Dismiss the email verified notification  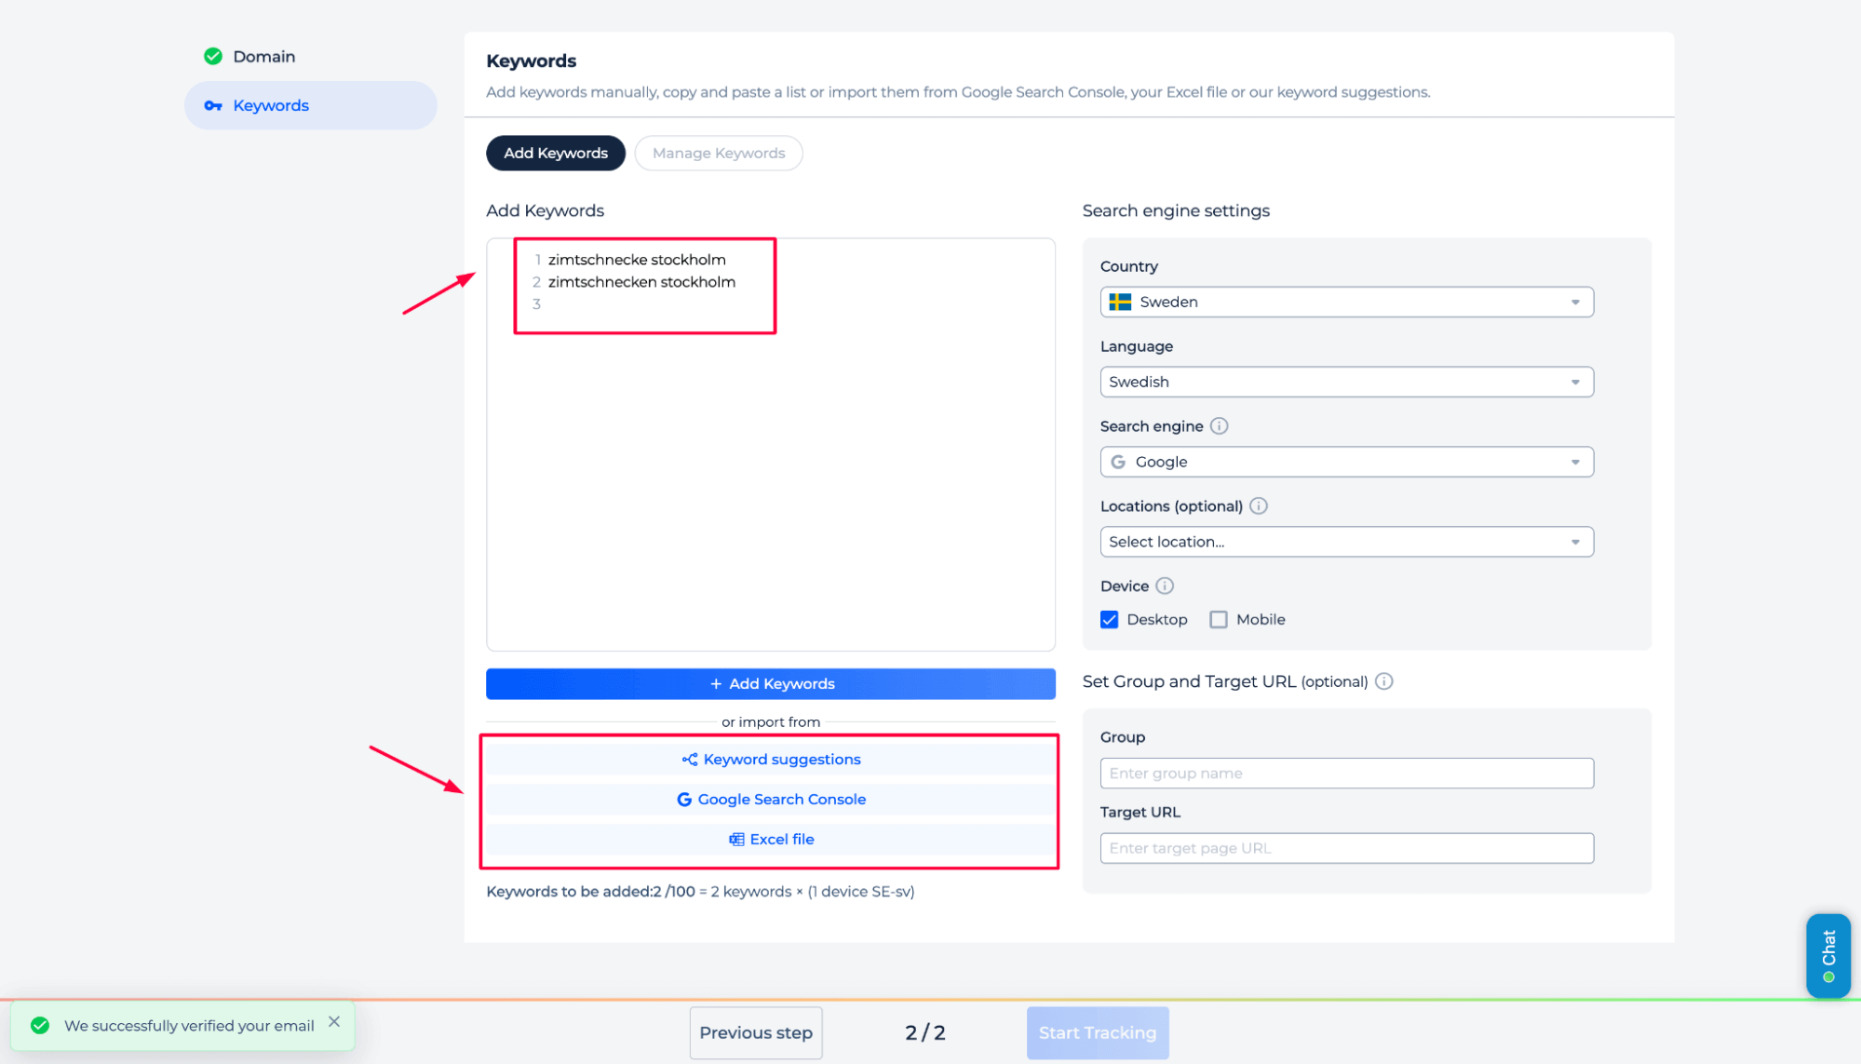tap(334, 1022)
